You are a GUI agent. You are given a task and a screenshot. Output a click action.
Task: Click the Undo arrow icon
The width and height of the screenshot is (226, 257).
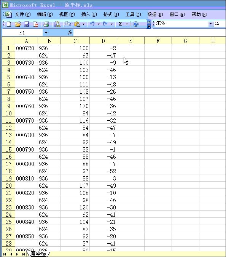92,24
